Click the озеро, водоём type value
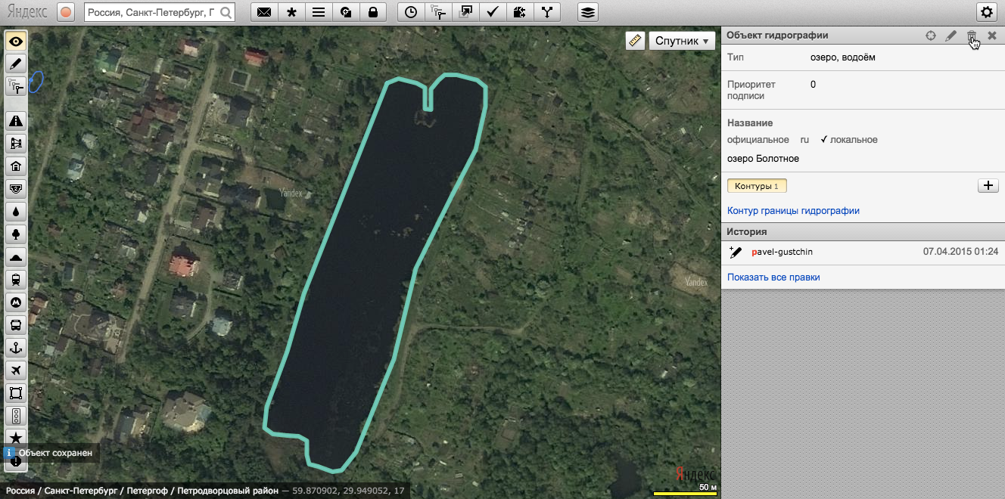The image size is (1005, 499). [x=843, y=57]
